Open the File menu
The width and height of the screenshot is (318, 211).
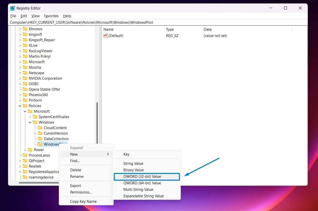click(x=13, y=16)
